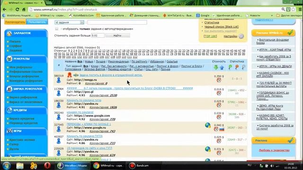The width and height of the screenshot is (303, 170).
Task: Open settings gear icon in yellow panel
Action: tap(241, 36)
